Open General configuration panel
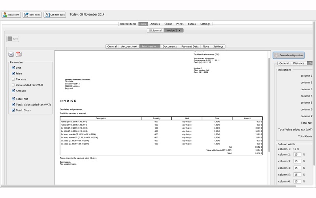This screenshot has height=198, width=316. [289, 55]
